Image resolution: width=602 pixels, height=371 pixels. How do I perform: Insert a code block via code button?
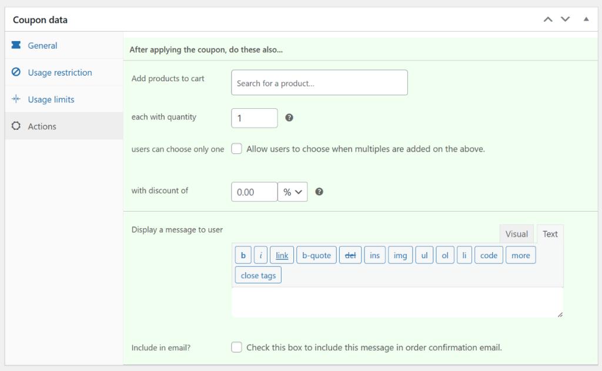pos(489,255)
